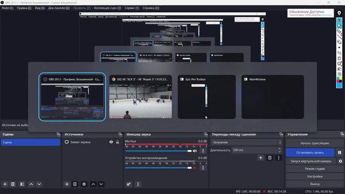This screenshot has height=194, width=345.
Task: Pause the recording
Action: coord(340,153)
